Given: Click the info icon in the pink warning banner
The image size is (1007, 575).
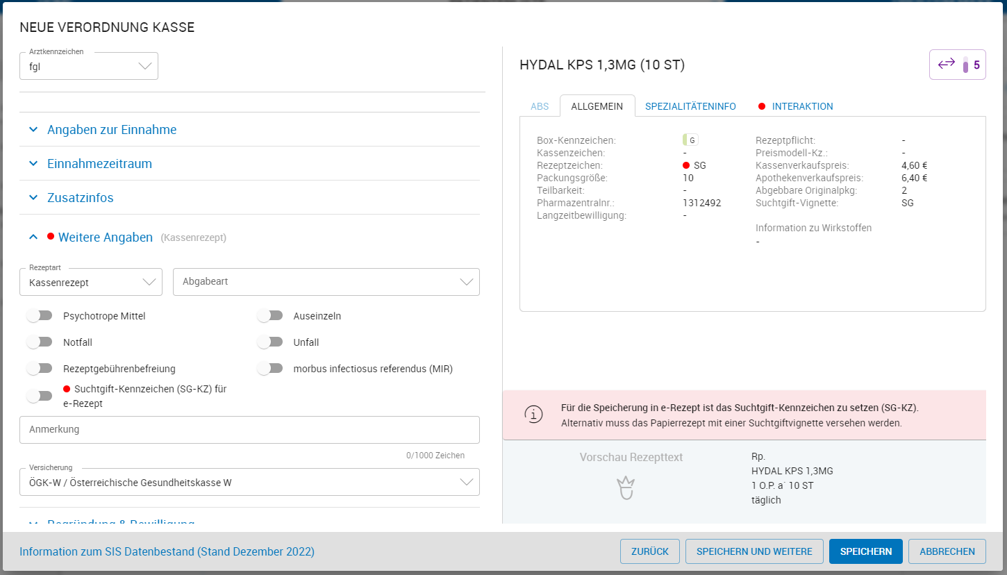Looking at the screenshot, I should coord(533,415).
